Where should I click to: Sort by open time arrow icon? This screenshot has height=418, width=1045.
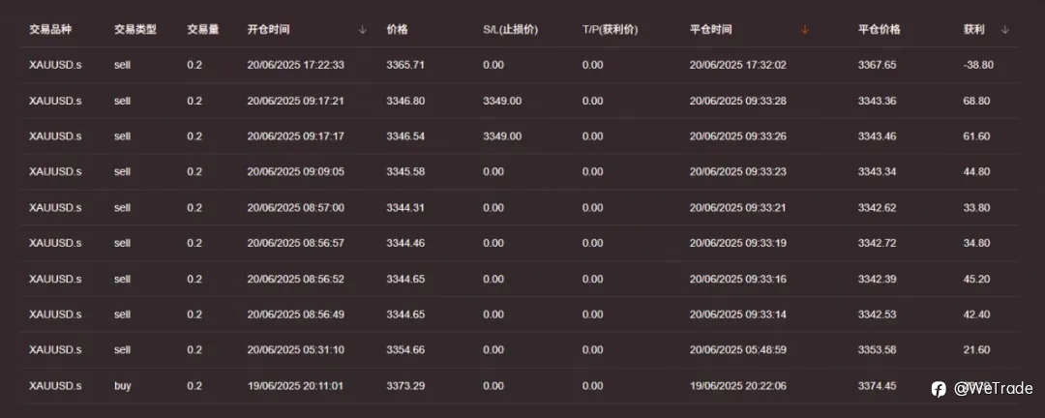[363, 29]
